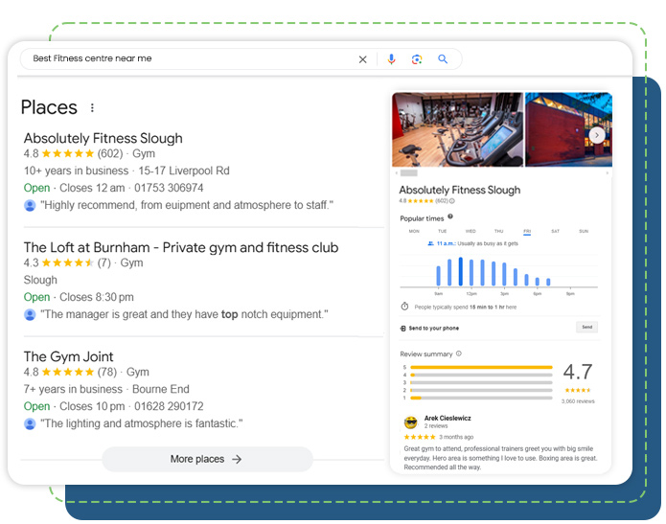Open The Gym Joint listing
The image size is (666, 524).
click(68, 356)
